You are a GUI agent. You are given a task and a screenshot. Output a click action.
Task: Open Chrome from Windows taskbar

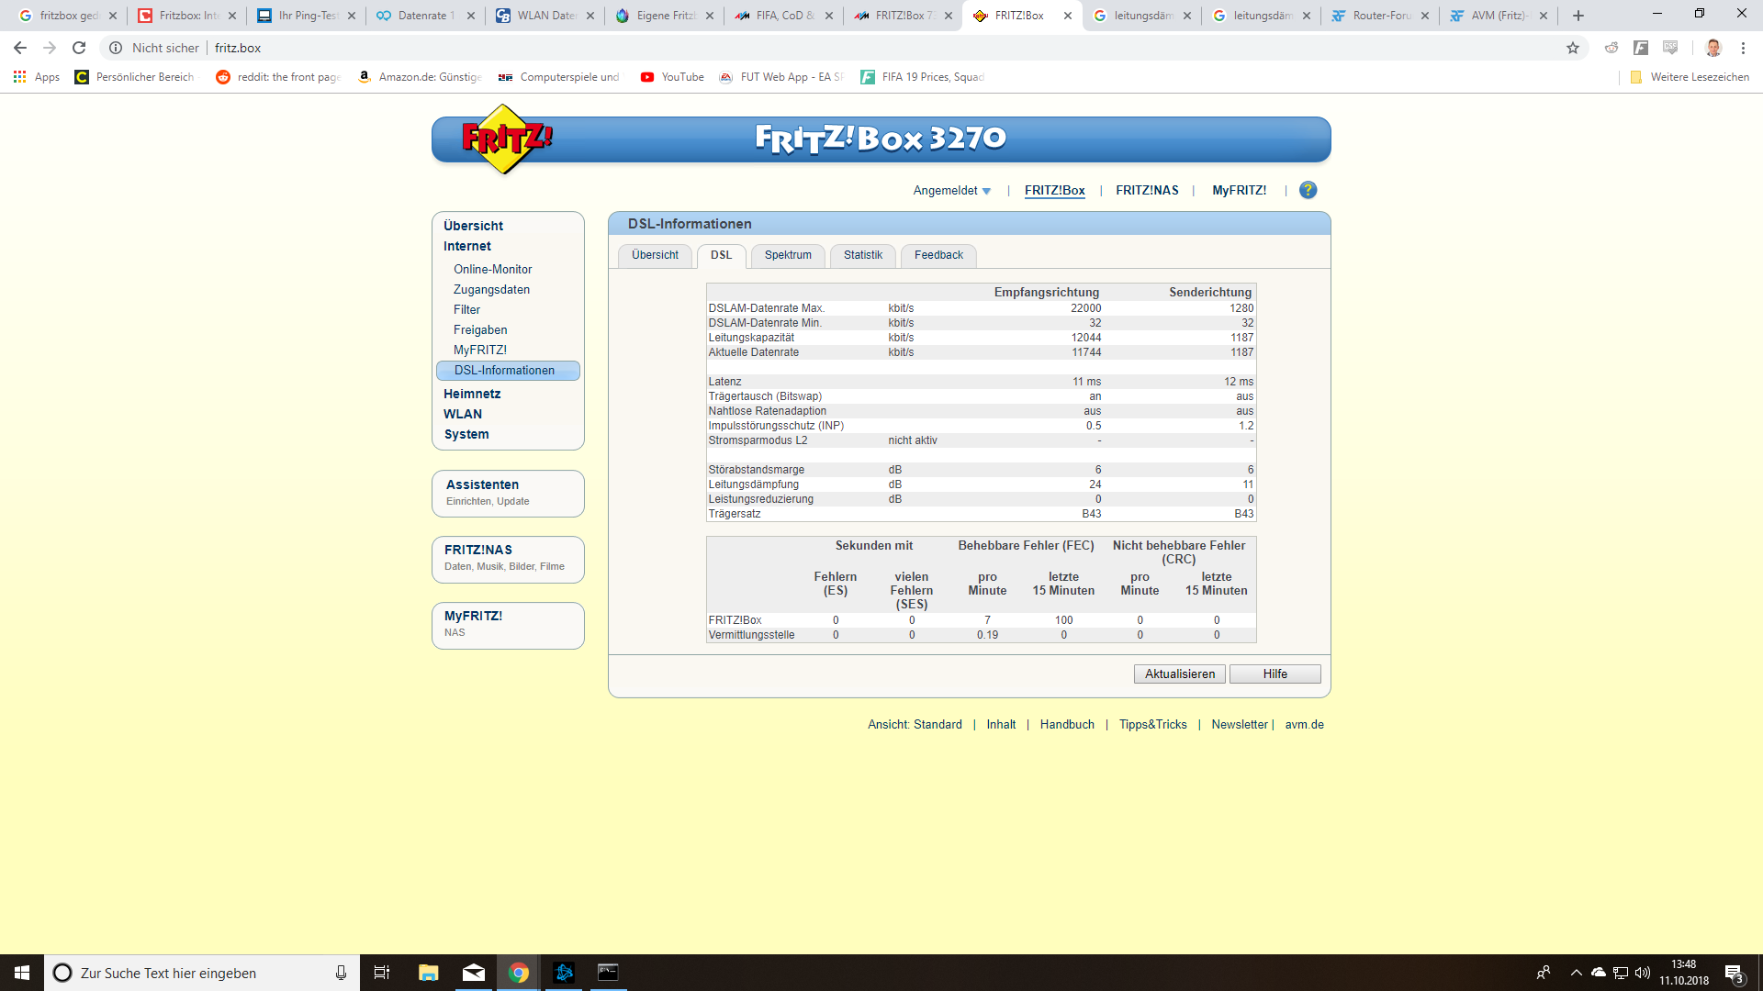click(x=519, y=973)
